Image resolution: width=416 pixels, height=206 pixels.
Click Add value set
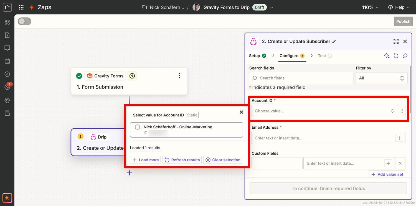point(387,174)
